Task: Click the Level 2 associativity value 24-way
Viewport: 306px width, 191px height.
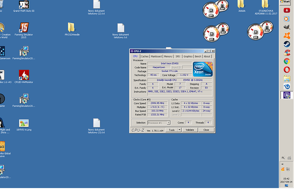Action: click(207, 111)
